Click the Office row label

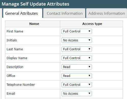tap(11, 76)
